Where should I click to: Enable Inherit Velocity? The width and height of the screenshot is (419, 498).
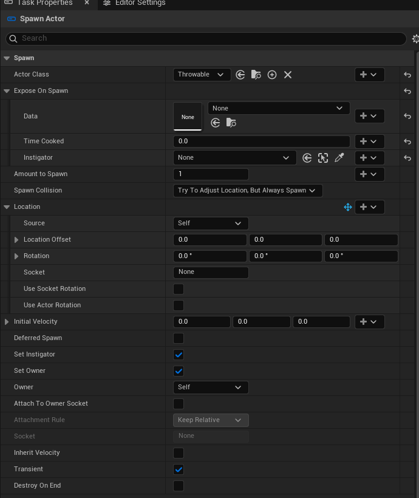(179, 453)
